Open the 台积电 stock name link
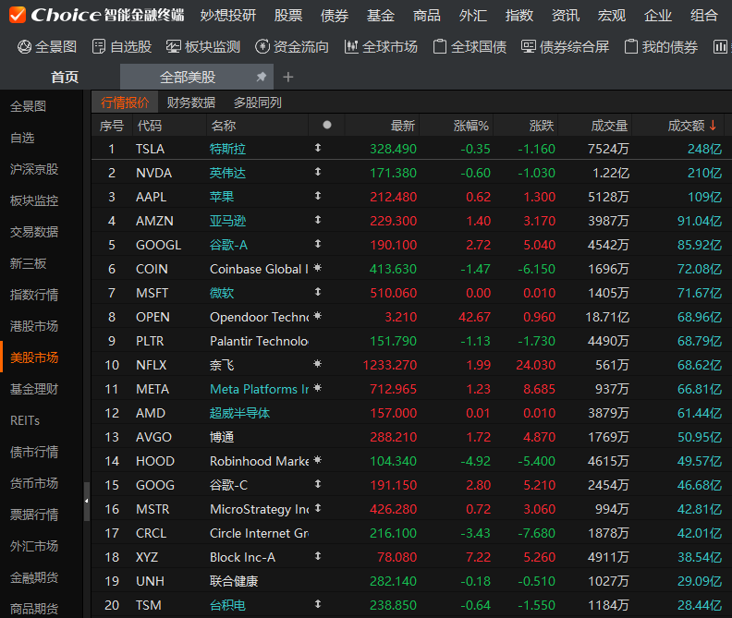Viewport: 732px width, 618px height. coord(227,605)
